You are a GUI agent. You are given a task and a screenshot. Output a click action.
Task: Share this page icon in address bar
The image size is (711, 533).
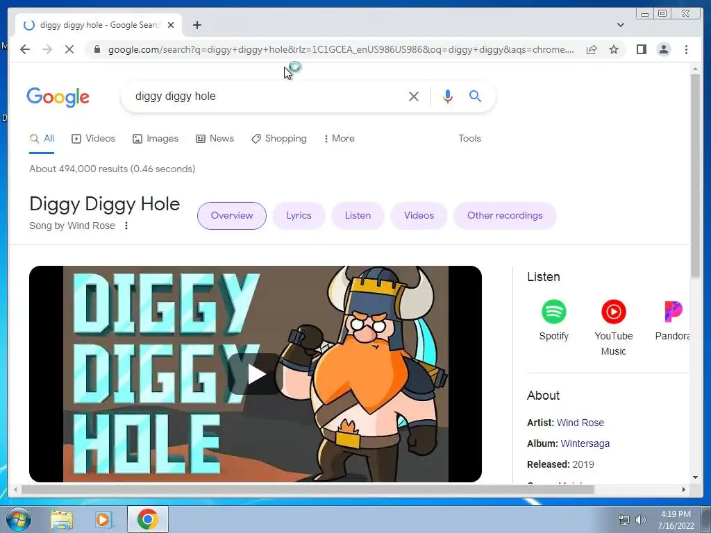(592, 49)
